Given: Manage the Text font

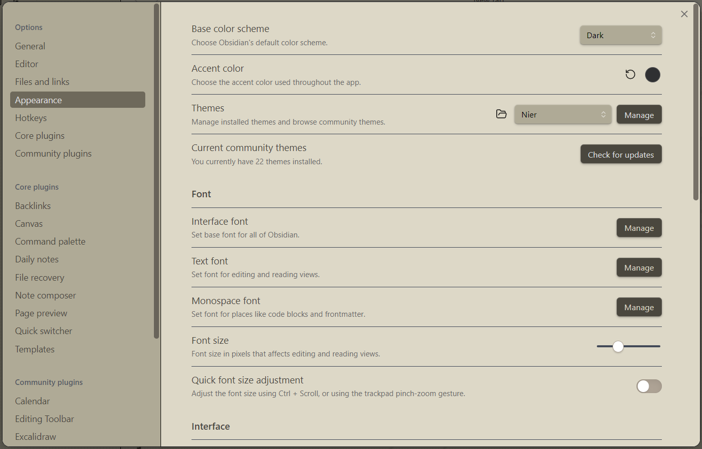Looking at the screenshot, I should [x=639, y=267].
